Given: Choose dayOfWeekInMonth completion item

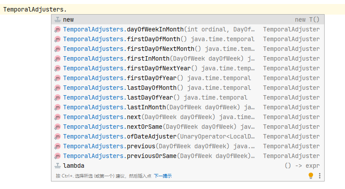Looking at the screenshot, I should [x=188, y=29].
